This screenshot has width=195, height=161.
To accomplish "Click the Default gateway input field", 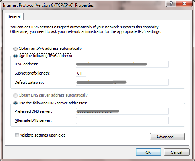I will pyautogui.click(x=122, y=82).
